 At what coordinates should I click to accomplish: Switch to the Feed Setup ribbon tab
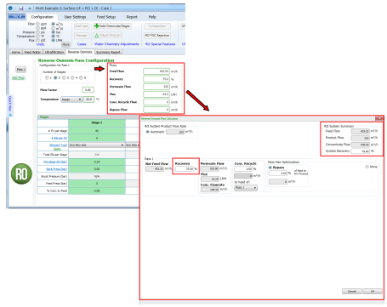click(106, 17)
